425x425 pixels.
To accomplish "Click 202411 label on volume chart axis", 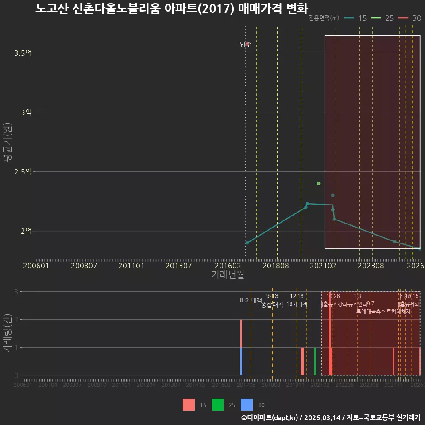I will pyautogui.click(x=394, y=385).
